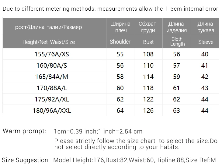Click the Russian header Обхват груди
The height and width of the screenshot is (167, 222).
tap(148, 27)
